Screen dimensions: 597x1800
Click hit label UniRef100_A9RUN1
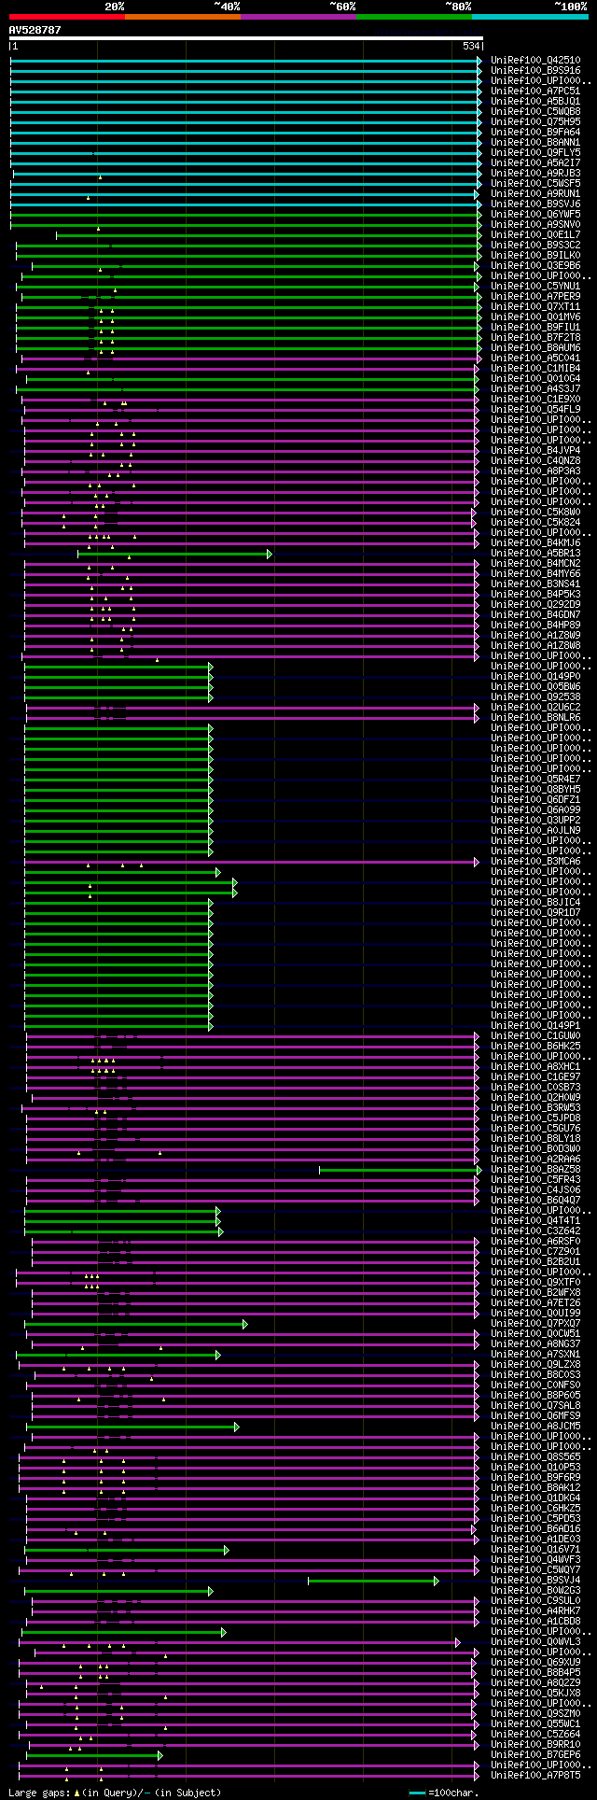[537, 194]
